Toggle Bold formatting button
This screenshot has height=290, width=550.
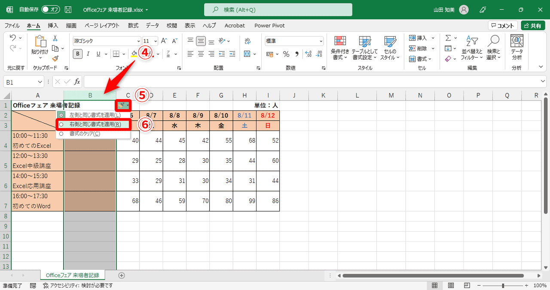coord(77,54)
